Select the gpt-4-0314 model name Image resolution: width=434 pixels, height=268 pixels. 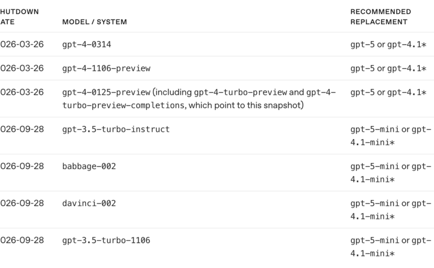coord(86,45)
